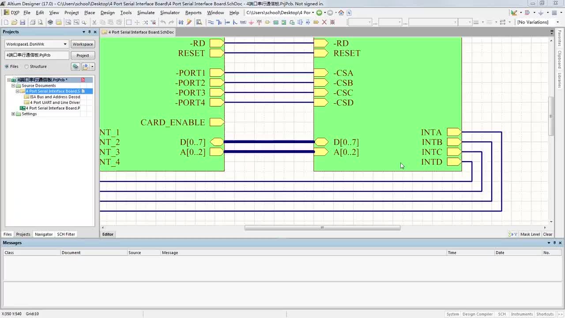
Task: Move selected objects with cross arrows tool
Action: coord(137,22)
